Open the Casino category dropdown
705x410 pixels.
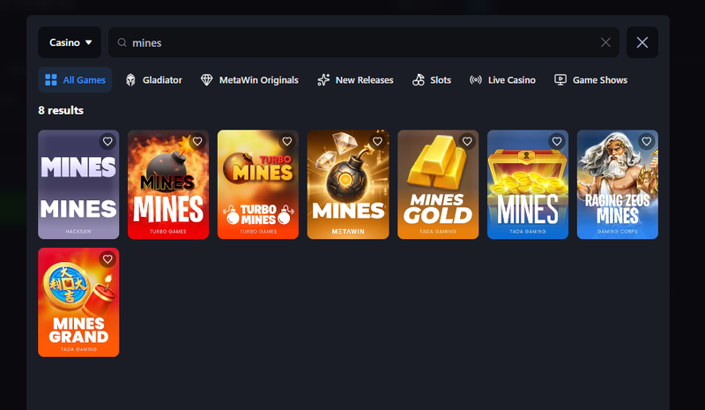coord(70,42)
